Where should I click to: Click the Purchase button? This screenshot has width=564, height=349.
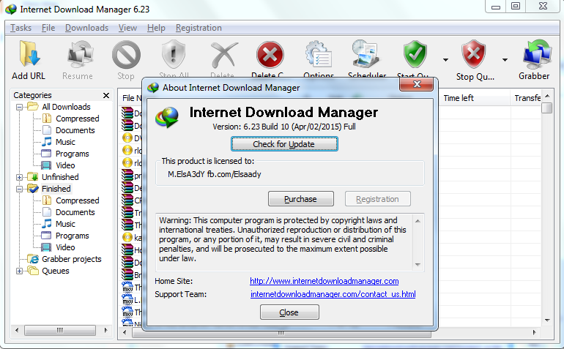tap(301, 199)
